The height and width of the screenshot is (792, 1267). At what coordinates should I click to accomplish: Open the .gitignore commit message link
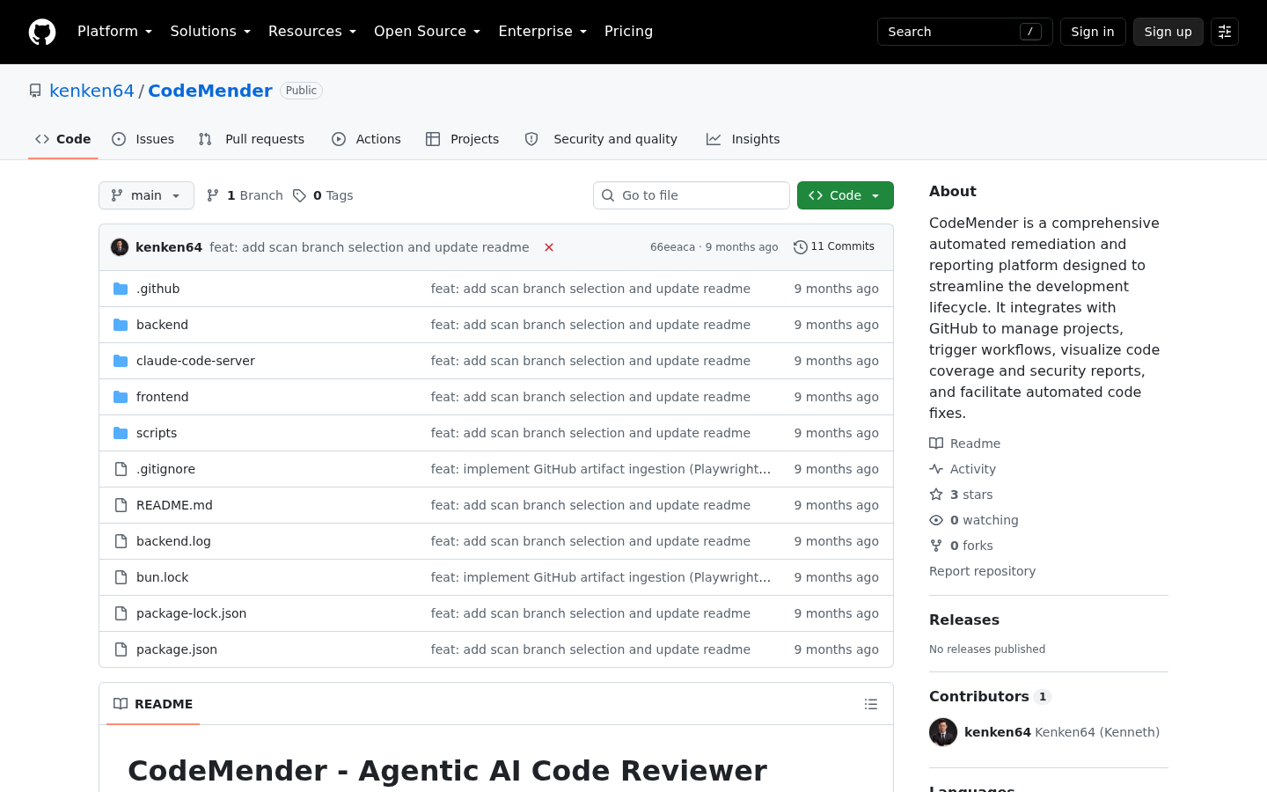[x=601, y=469]
